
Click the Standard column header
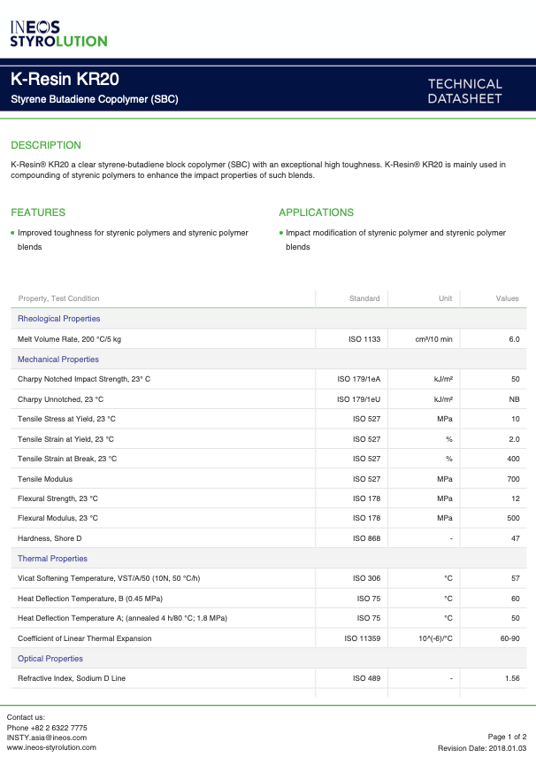(x=364, y=298)
